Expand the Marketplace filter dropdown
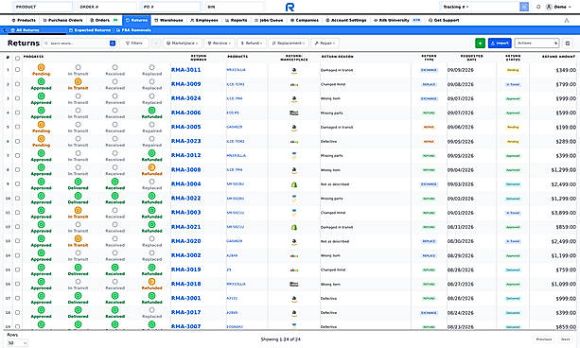 pyautogui.click(x=183, y=43)
